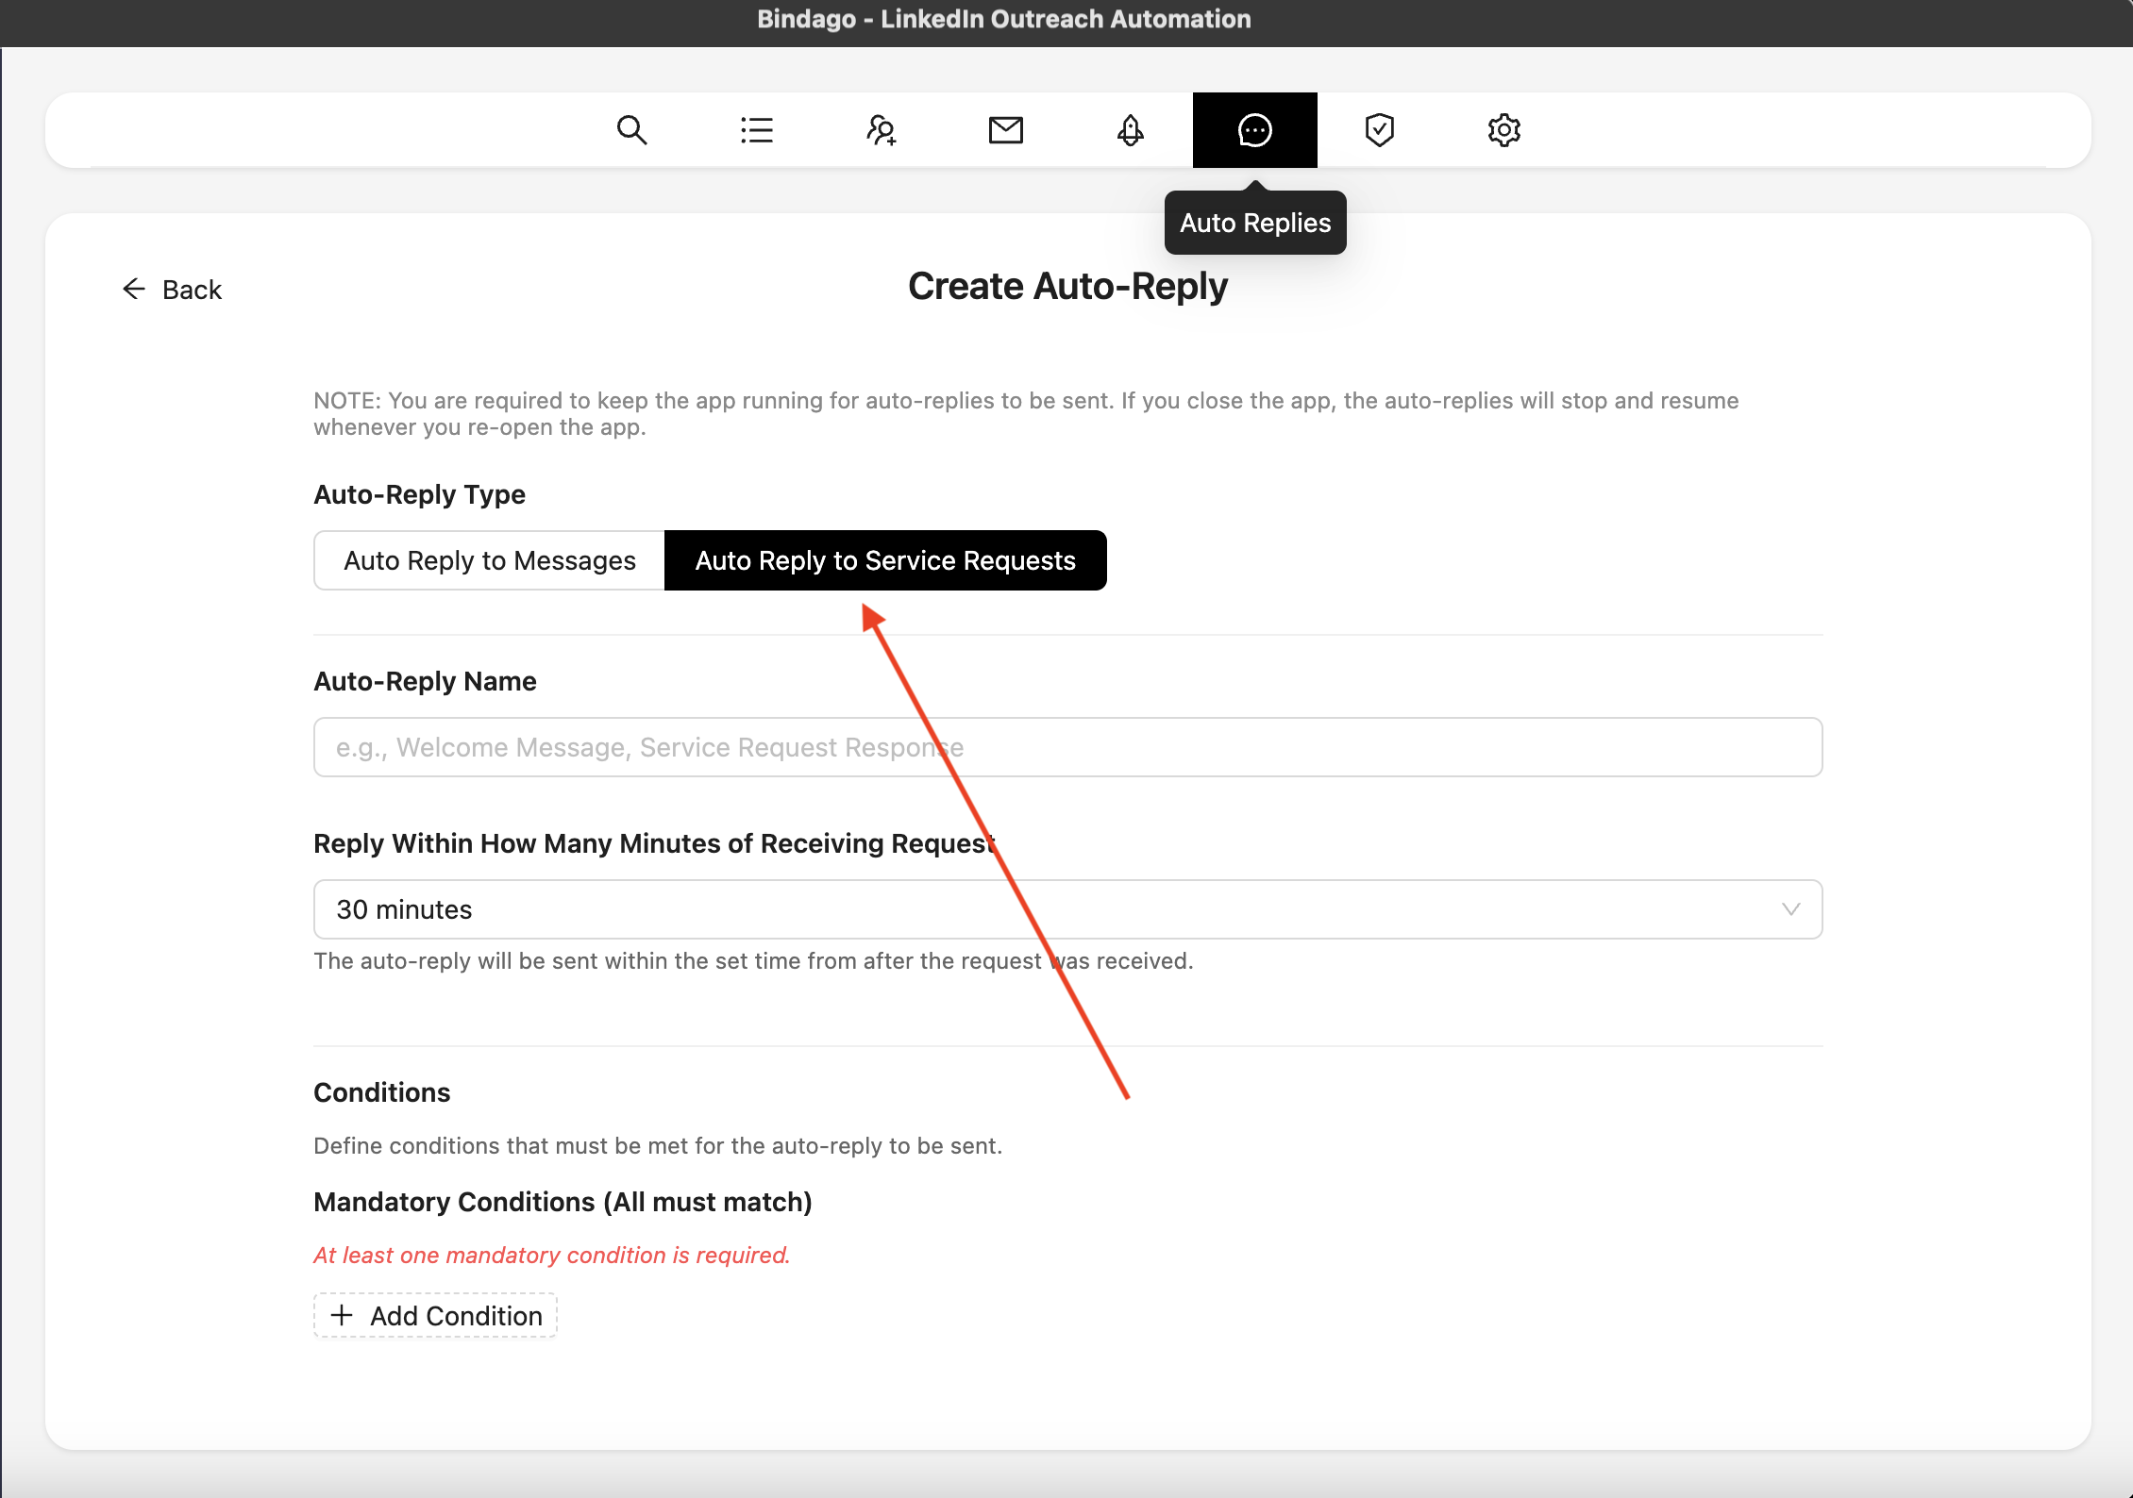Open the shield checkmark icon
The image size is (2133, 1498).
pos(1379,130)
